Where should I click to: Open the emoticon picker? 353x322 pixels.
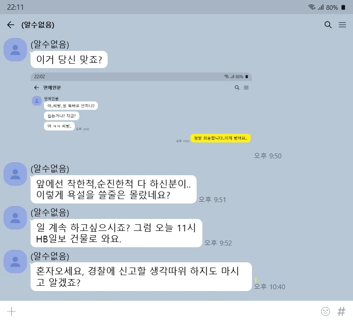(325, 311)
